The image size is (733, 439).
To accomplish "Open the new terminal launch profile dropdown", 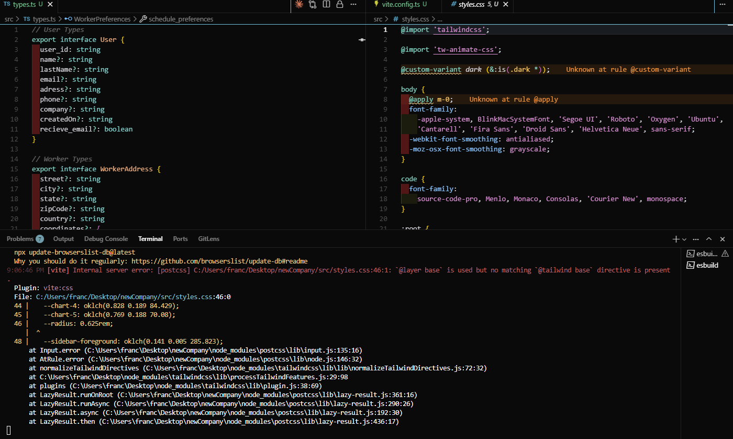I will 684,239.
